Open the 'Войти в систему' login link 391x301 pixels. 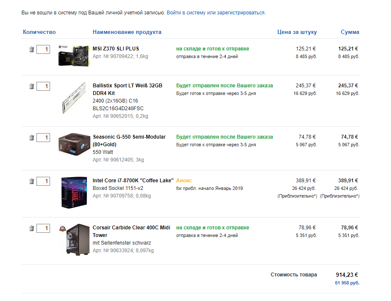pyautogui.click(x=186, y=13)
